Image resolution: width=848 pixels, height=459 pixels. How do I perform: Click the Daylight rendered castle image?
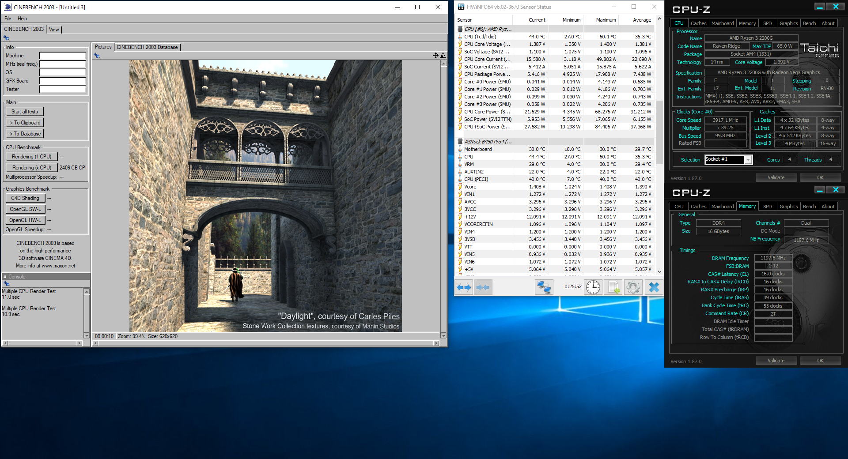click(x=265, y=196)
